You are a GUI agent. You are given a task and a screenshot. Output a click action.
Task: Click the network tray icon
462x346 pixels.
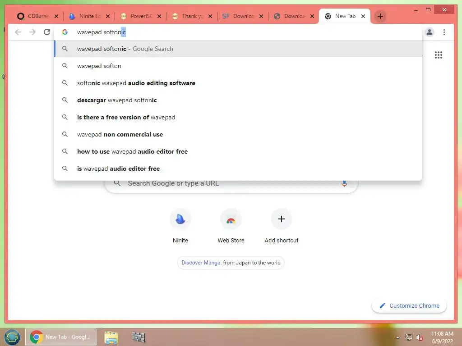(x=408, y=337)
